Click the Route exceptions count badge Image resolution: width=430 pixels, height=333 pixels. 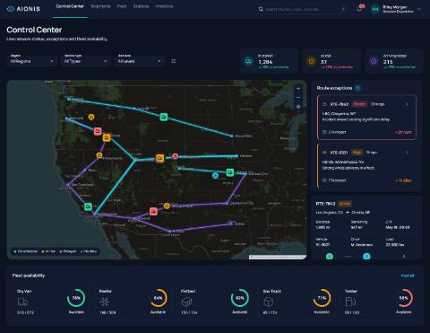[x=357, y=88]
